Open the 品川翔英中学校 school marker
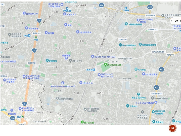The height and width of the screenshot is (136, 181). pos(125,61)
